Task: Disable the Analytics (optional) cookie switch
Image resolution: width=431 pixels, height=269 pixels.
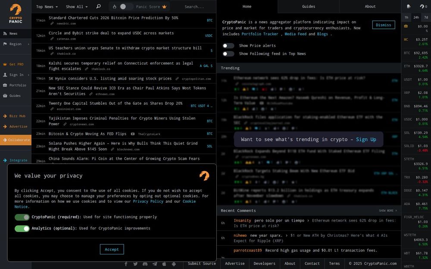Action: (22, 229)
